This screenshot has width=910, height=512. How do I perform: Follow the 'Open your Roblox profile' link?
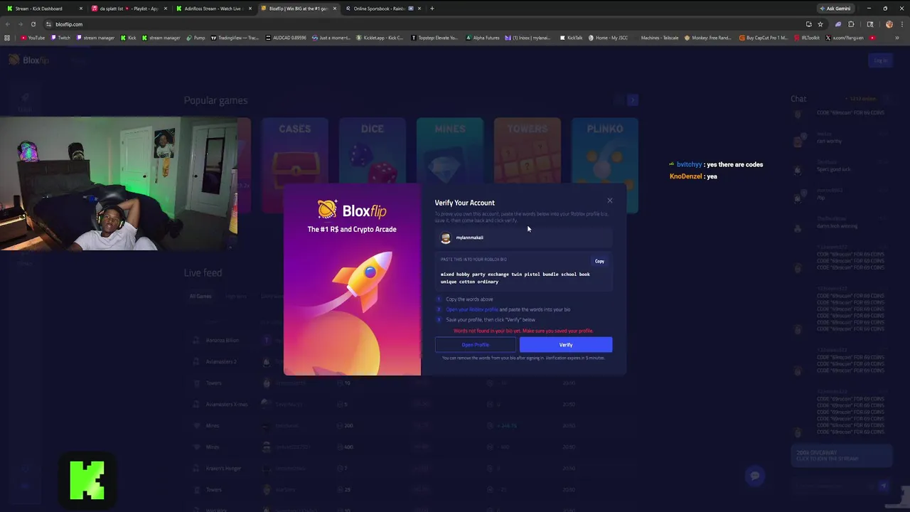pyautogui.click(x=472, y=309)
